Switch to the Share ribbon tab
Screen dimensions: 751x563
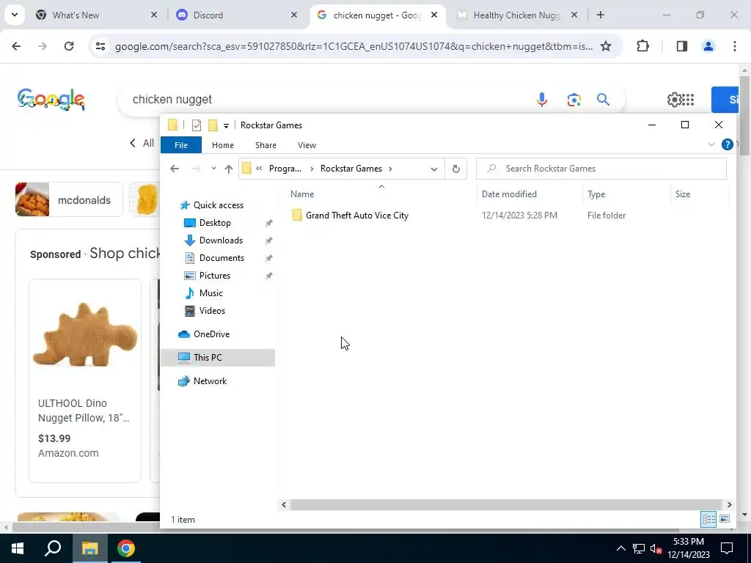coord(265,145)
